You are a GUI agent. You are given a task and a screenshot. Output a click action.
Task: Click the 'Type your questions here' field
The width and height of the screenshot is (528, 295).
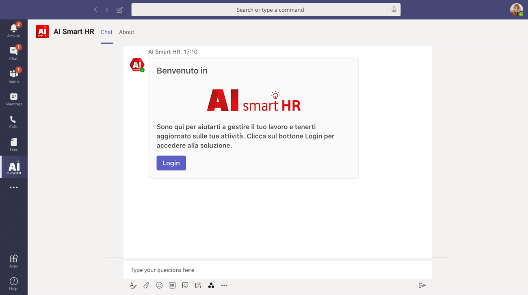pyautogui.click(x=278, y=270)
